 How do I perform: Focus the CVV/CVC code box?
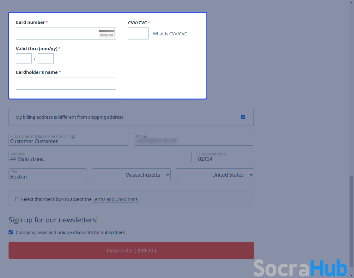point(138,33)
